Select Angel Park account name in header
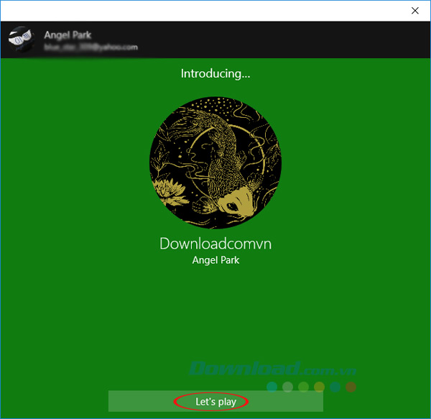 pyautogui.click(x=68, y=34)
